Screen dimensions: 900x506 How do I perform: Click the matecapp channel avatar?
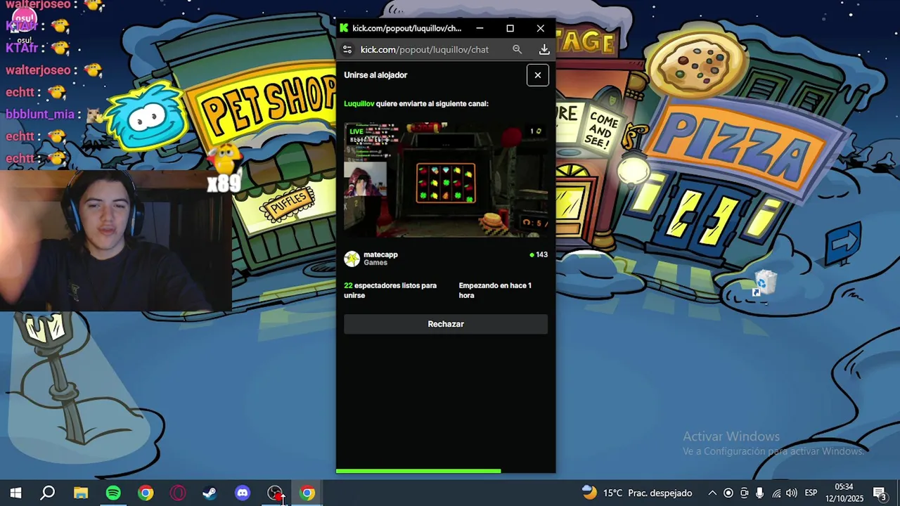352,259
